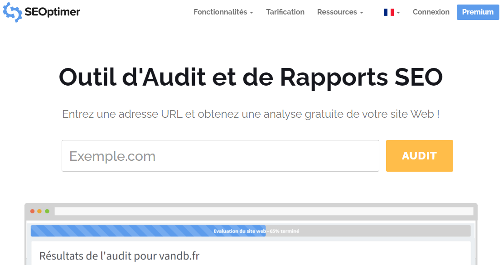Image resolution: width=503 pixels, height=265 pixels.
Task: Click the blue Premium button
Action: (478, 12)
